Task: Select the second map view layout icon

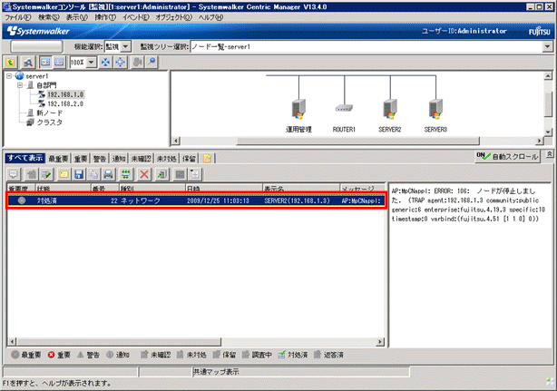Action: 59,63
